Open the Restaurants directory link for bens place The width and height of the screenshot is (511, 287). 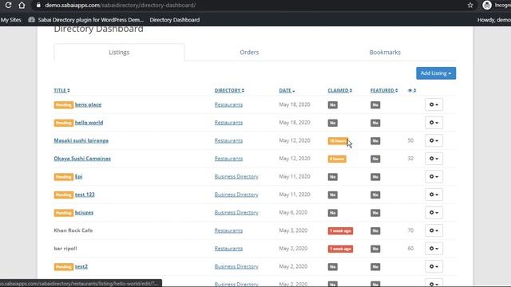(x=228, y=104)
